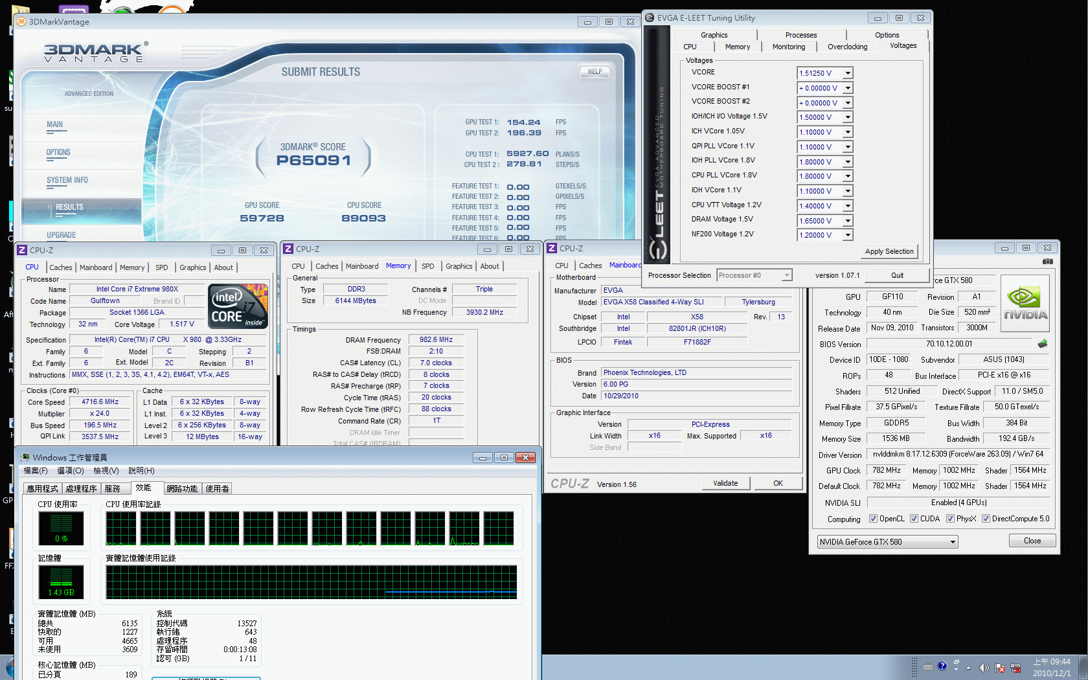Click title icon of CPU-Z window showing Mainboard tab
1088x680 pixels.
pos(552,248)
